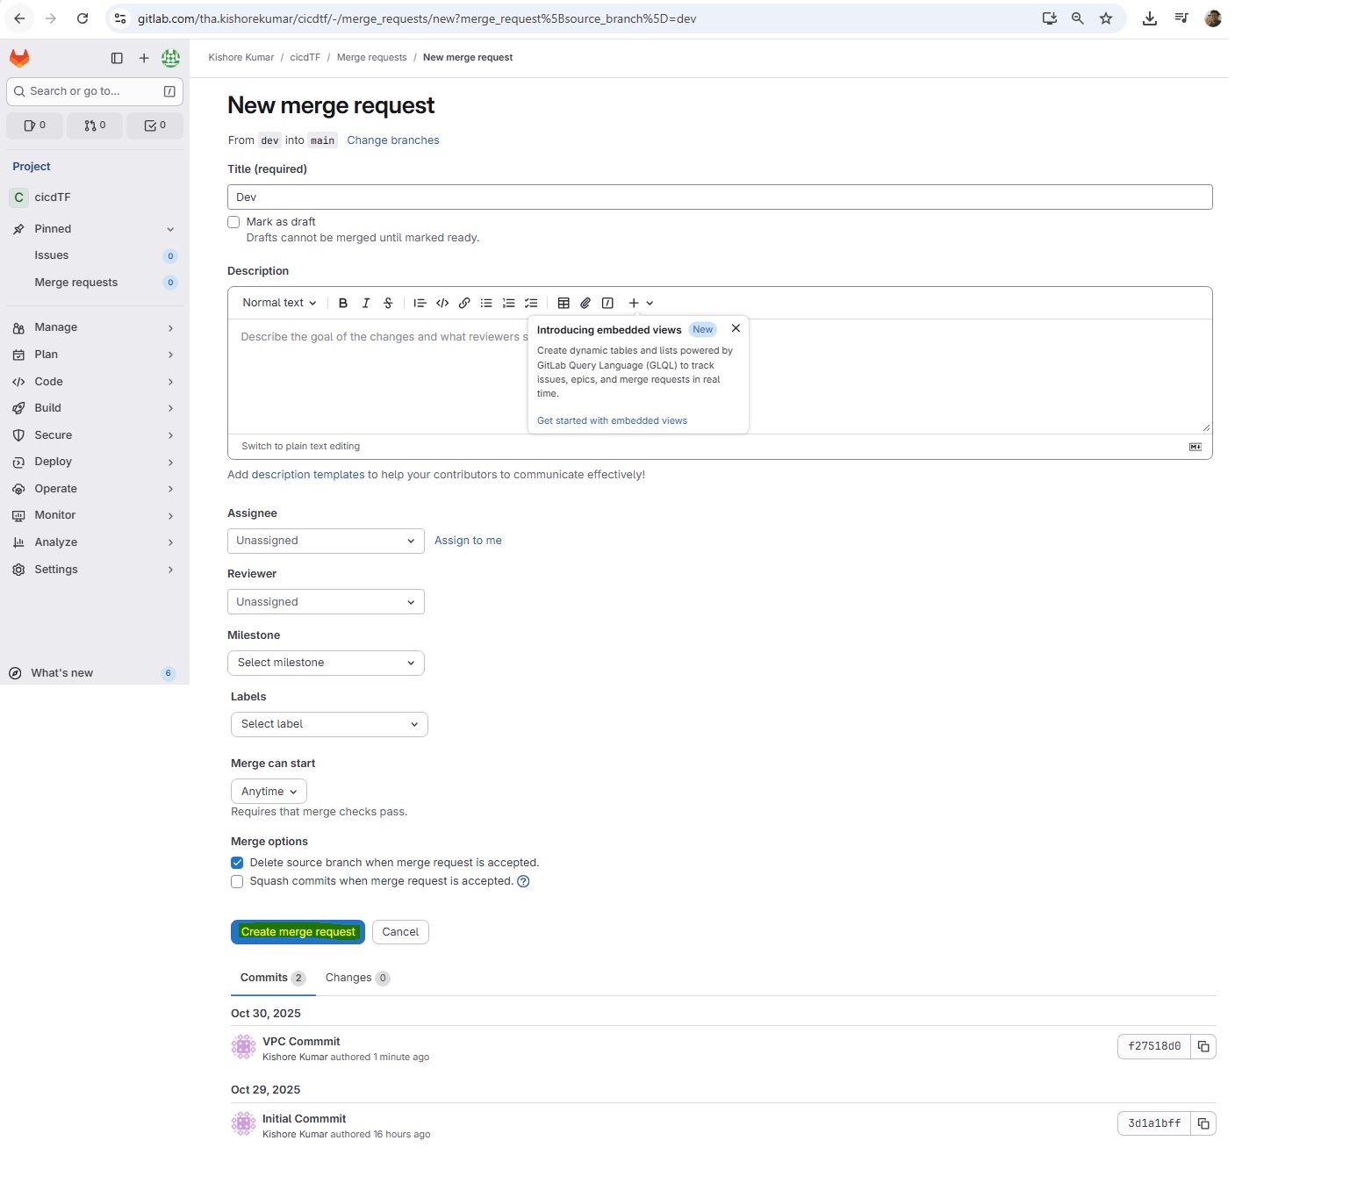Expand the Merge can start Anytime dropdown
This screenshot has height=1198, width=1357.
(269, 792)
